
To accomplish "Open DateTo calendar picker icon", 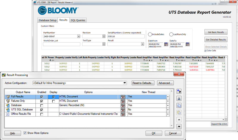I will [x=187, y=44].
